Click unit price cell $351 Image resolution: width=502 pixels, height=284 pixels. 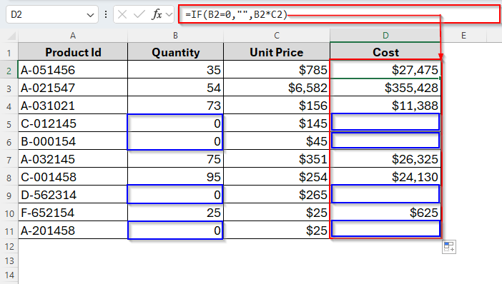[277, 159]
